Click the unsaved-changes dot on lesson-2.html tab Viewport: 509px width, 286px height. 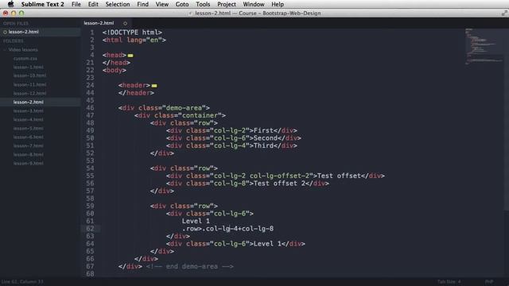coord(125,23)
